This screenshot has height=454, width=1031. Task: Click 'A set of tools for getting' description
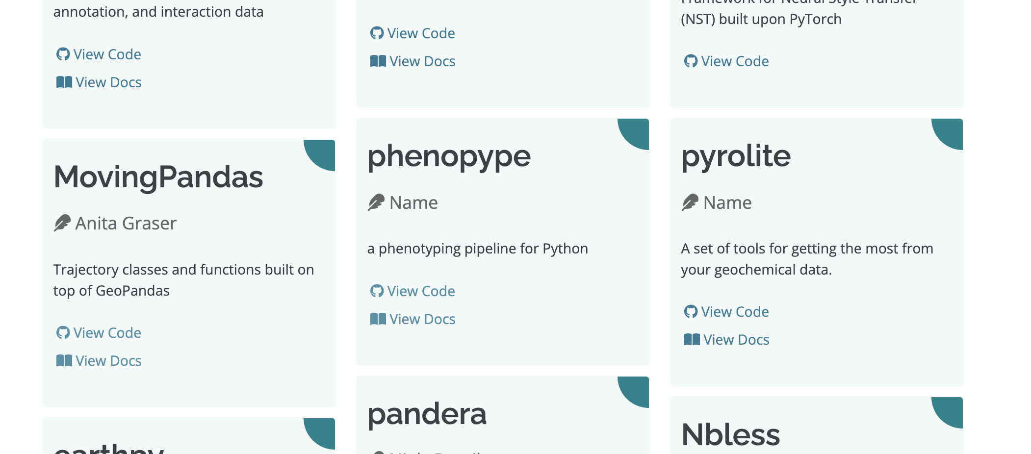(807, 259)
